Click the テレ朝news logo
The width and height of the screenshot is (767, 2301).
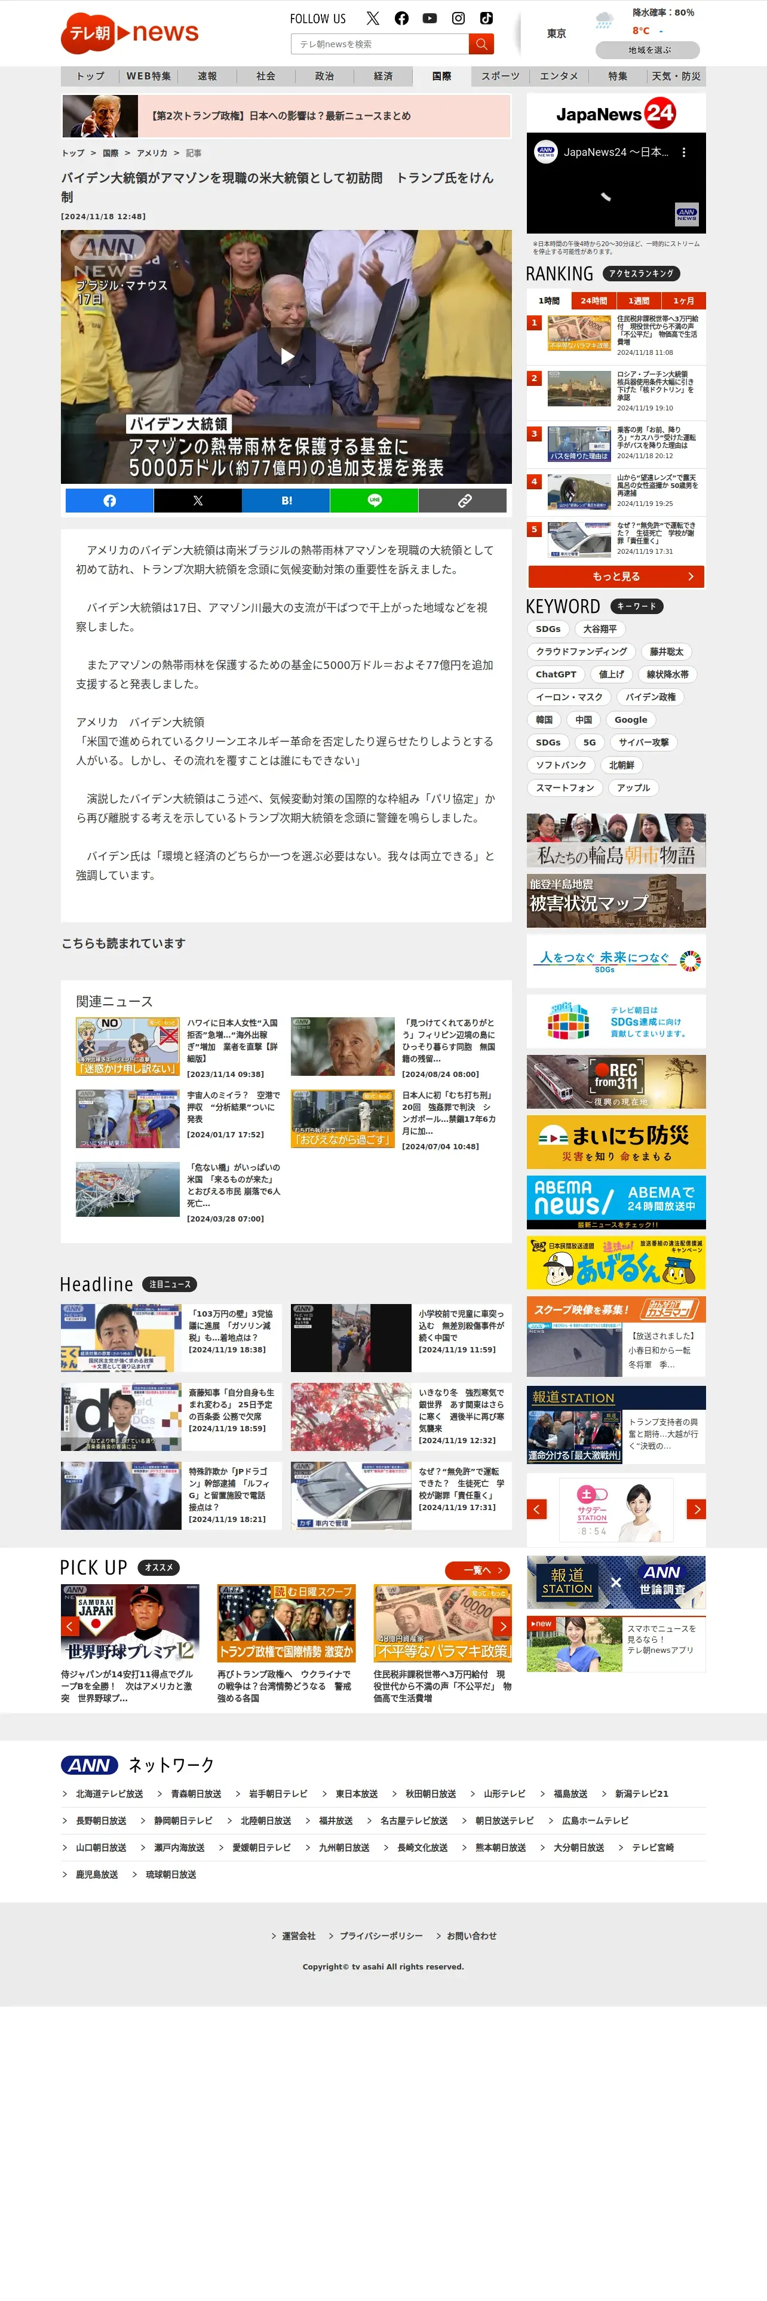pyautogui.click(x=130, y=33)
